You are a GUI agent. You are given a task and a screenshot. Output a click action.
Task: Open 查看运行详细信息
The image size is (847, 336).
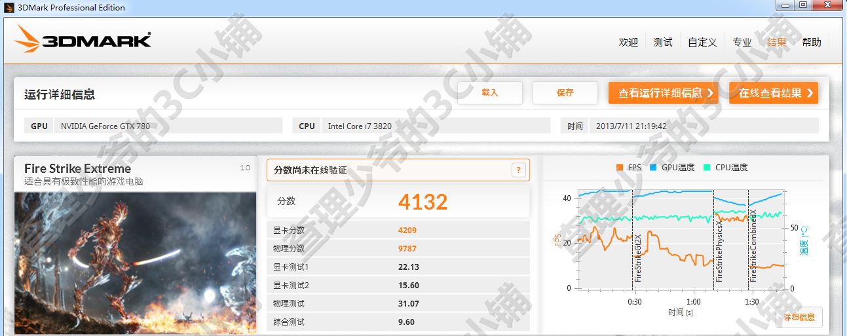(664, 93)
